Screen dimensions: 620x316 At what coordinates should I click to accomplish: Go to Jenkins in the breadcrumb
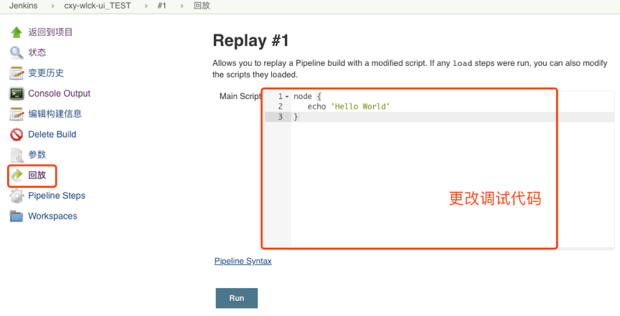tap(23, 6)
